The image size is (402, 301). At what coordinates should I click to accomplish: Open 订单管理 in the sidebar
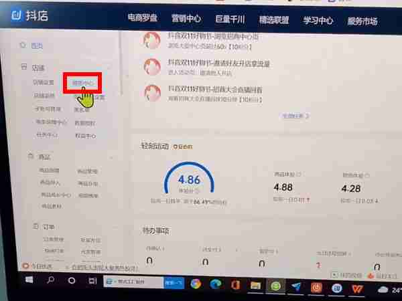click(54, 239)
